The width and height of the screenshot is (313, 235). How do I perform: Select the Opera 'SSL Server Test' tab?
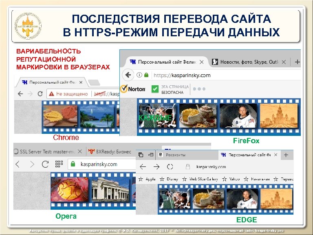(x=48, y=152)
